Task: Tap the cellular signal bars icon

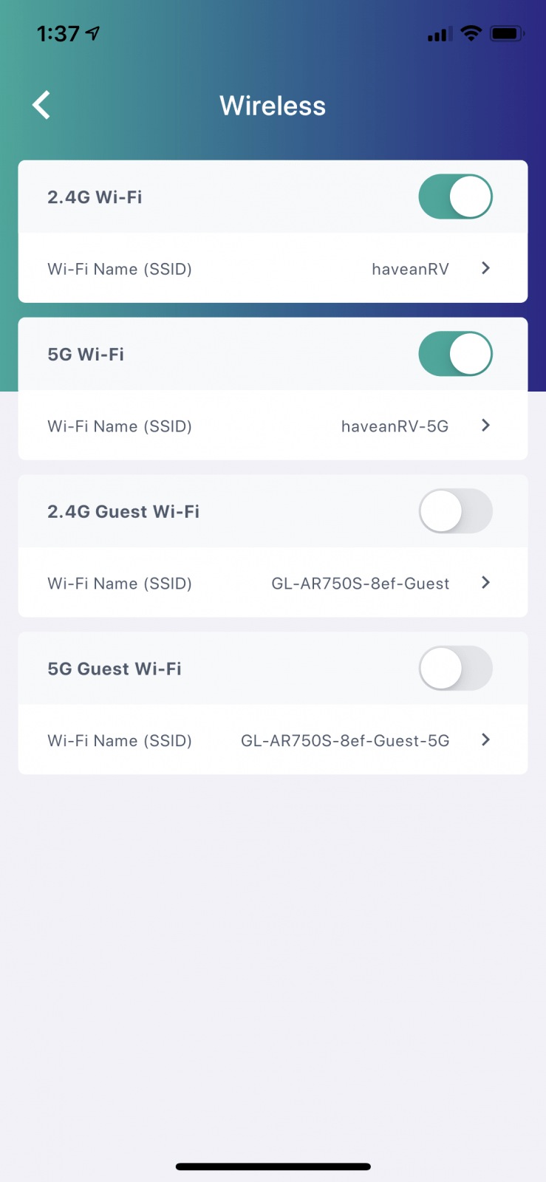Action: tap(440, 34)
